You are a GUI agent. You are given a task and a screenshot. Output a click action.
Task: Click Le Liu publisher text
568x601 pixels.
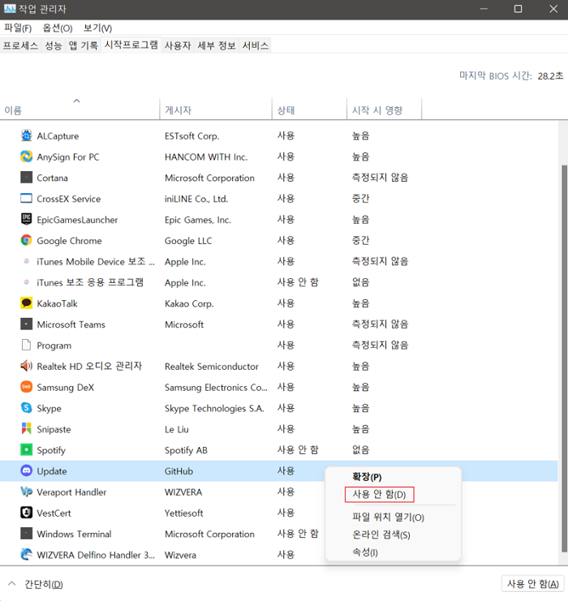[x=177, y=429]
